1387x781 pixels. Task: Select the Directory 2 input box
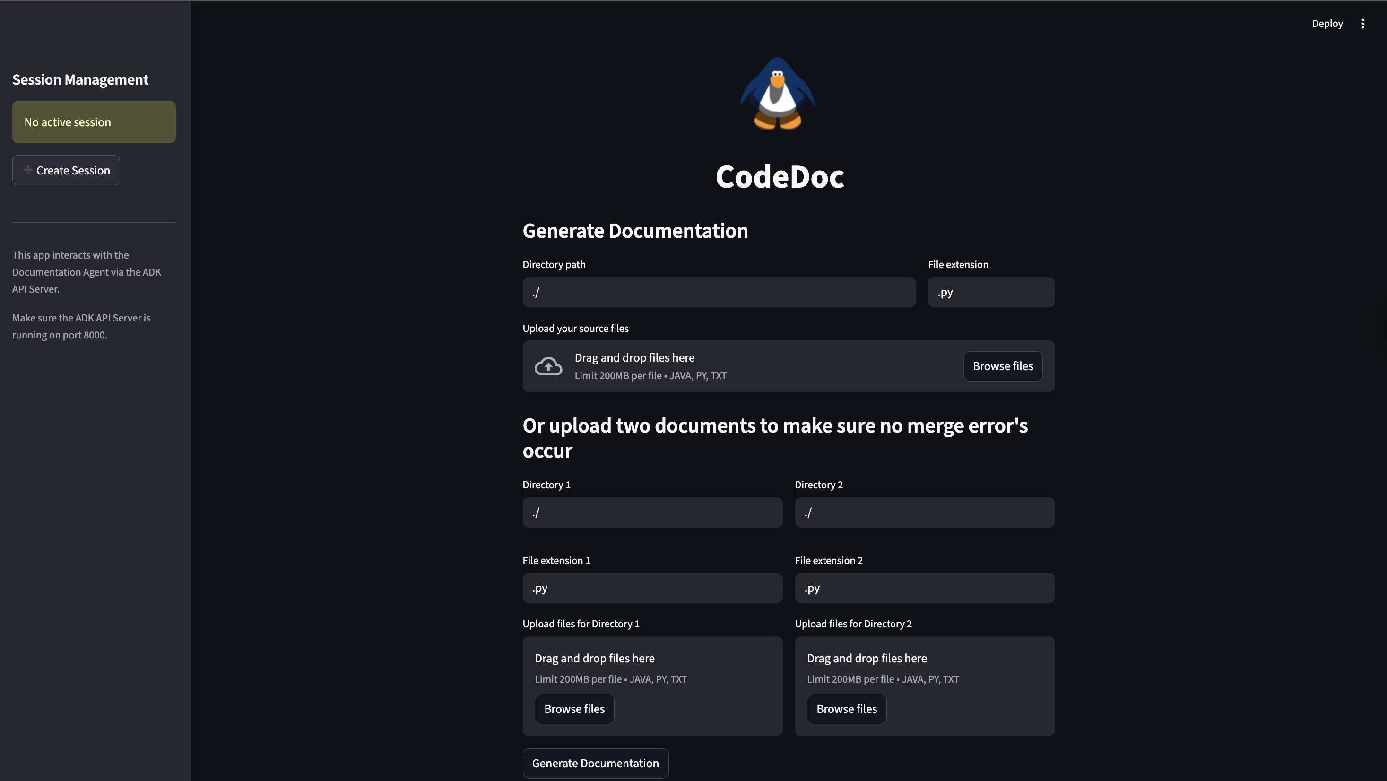tap(924, 513)
